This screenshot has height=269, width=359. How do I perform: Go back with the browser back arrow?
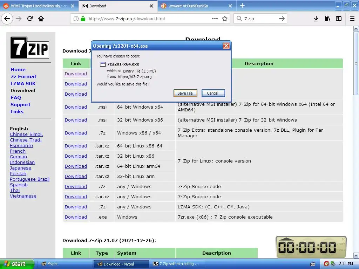[x=7, y=19]
